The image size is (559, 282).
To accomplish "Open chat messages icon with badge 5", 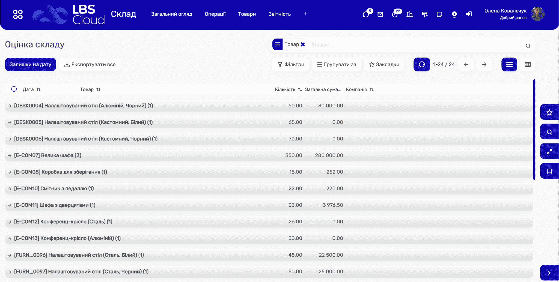I will point(366,14).
